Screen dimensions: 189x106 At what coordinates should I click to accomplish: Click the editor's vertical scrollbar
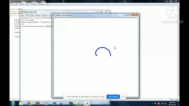pos(178,52)
